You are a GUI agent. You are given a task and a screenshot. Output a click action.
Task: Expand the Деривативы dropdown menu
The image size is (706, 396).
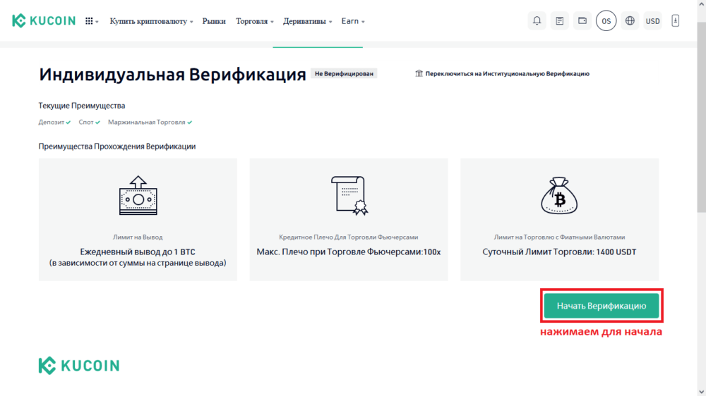(x=308, y=21)
